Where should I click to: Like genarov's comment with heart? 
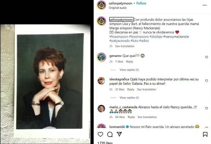[x=207, y=57]
